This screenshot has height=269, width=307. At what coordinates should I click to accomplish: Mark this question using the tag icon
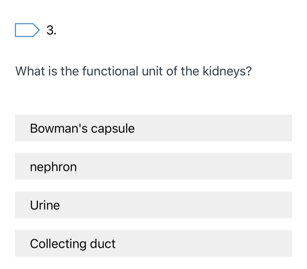tap(27, 31)
